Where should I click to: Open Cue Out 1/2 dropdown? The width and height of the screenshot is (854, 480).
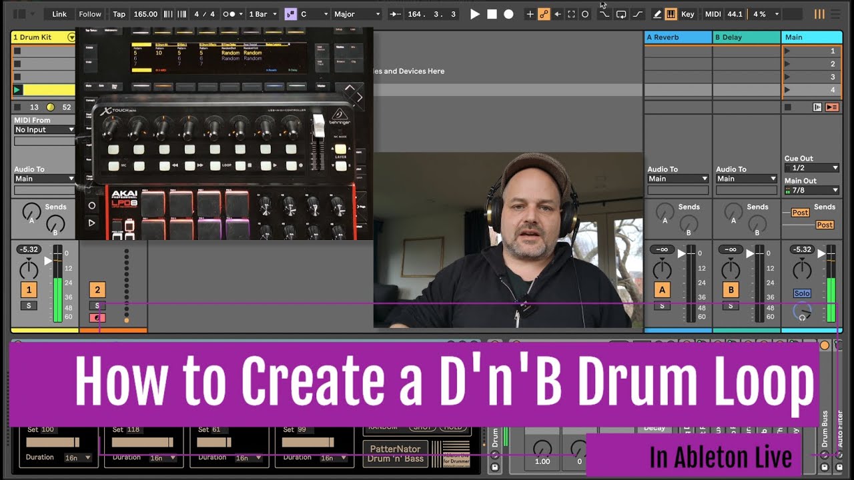[x=812, y=168]
